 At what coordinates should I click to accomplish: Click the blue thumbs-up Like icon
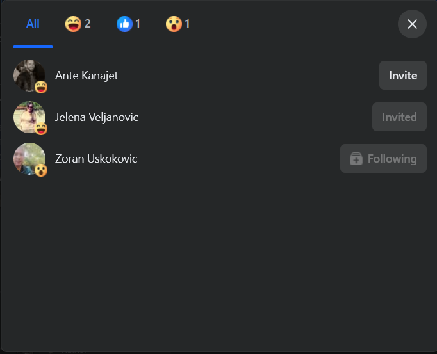pos(124,24)
